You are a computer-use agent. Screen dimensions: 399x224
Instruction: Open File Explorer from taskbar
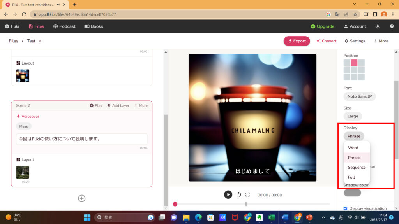[186, 217]
